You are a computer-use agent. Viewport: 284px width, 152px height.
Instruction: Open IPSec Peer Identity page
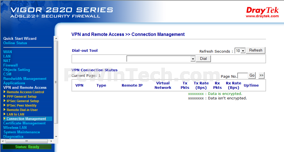[x=22, y=106]
